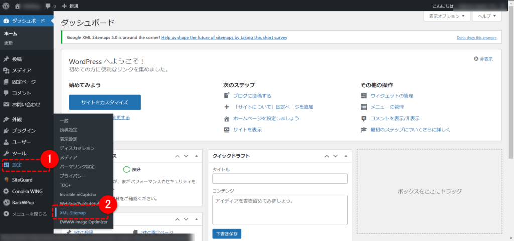Image resolution: width=514 pixels, height=241 pixels.
Task: Click 最初のステップについてさらに詳しく link
Action: pyautogui.click(x=411, y=129)
